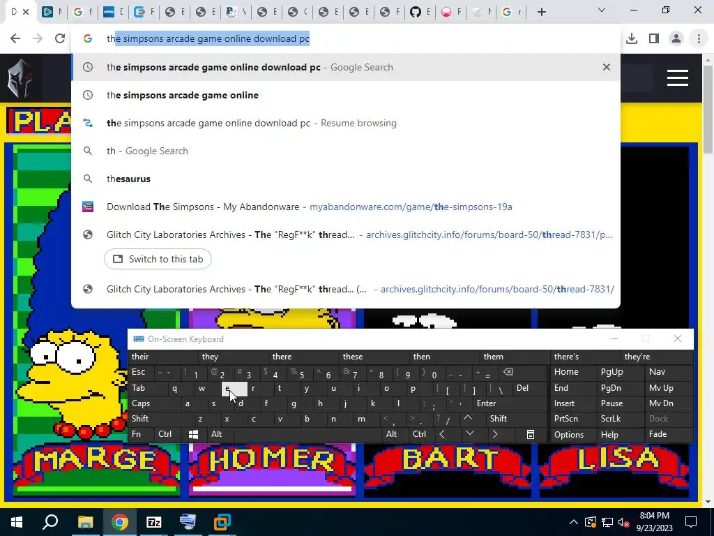Choose the 'Resume browsing' suggestion
This screenshot has width=714, height=536.
(346, 123)
